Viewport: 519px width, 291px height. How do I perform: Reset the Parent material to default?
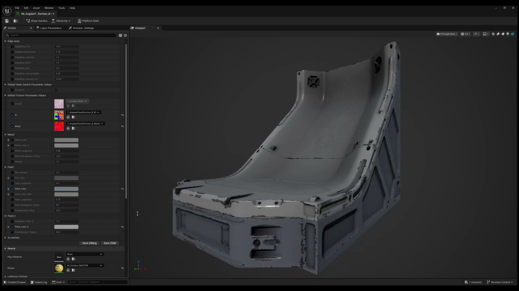click(x=122, y=268)
